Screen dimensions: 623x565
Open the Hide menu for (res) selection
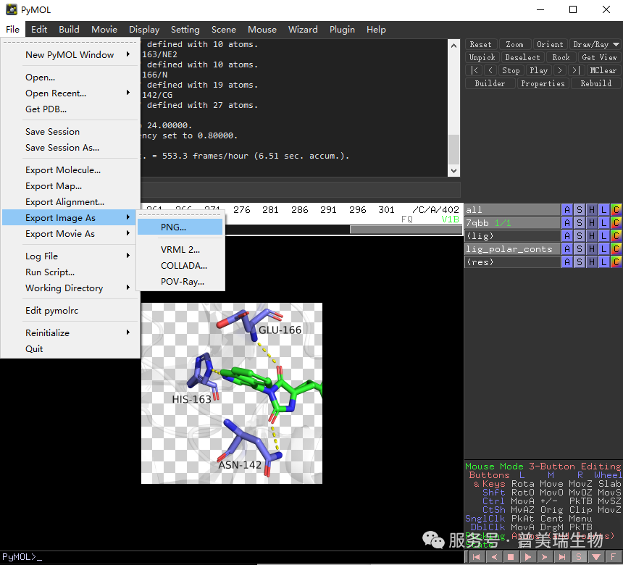(592, 262)
